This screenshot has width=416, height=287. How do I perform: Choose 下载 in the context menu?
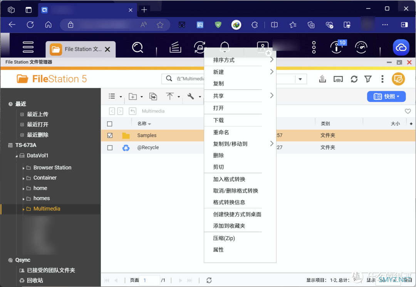240,120
